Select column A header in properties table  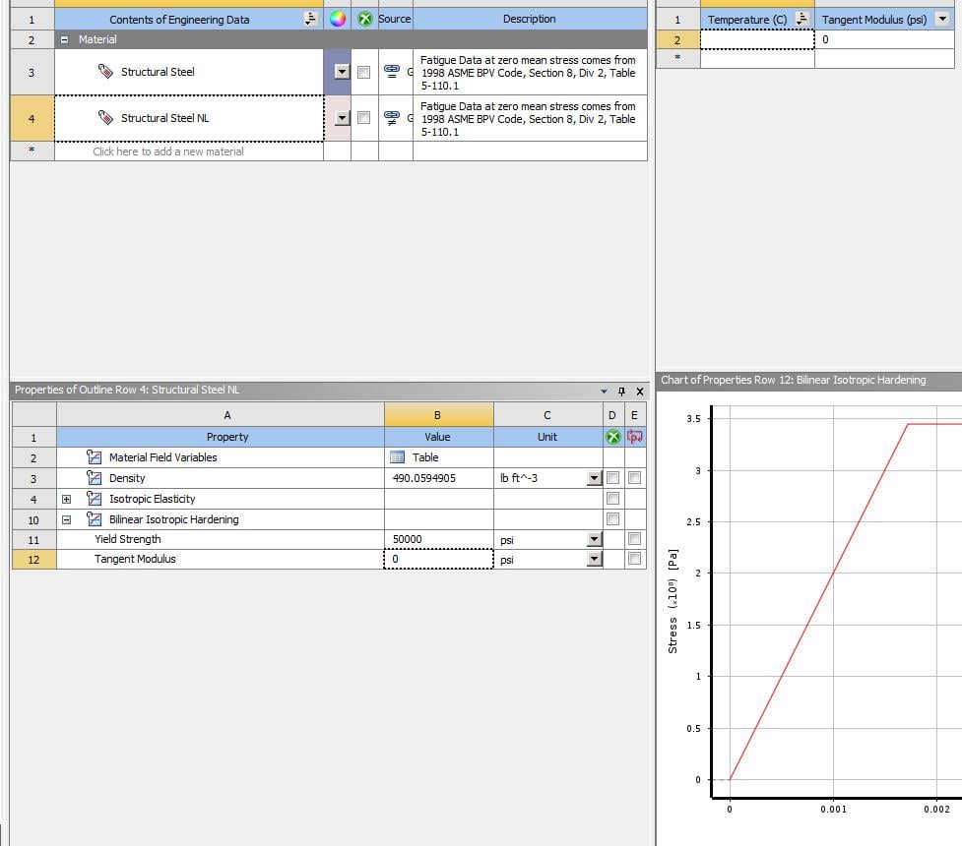pos(221,415)
